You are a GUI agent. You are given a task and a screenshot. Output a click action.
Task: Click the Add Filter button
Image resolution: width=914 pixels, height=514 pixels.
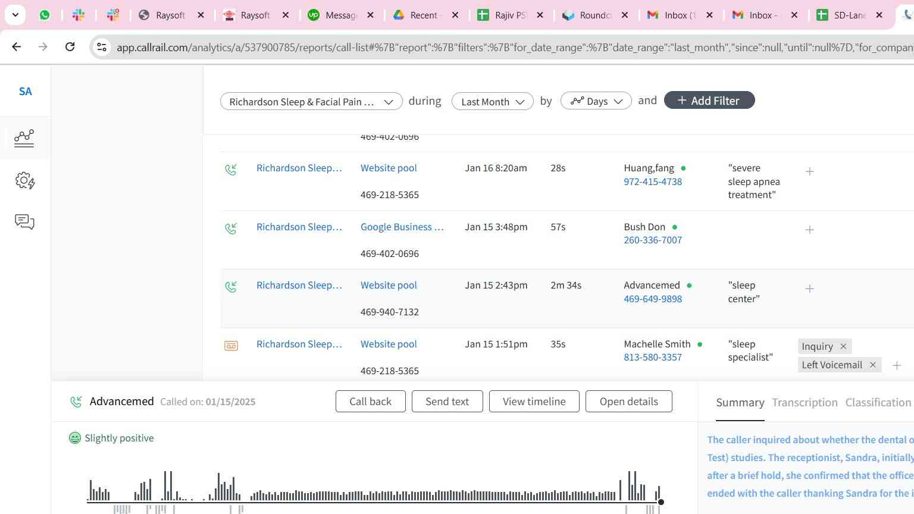(709, 101)
